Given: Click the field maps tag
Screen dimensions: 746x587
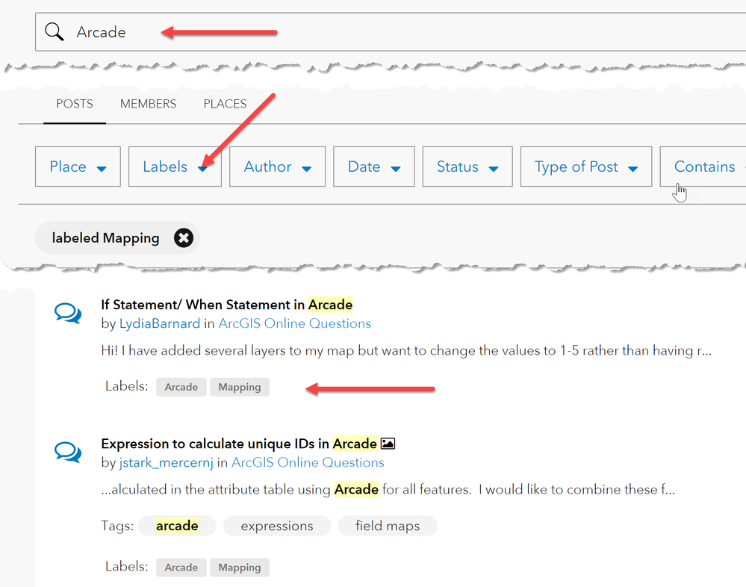Looking at the screenshot, I should pos(388,526).
